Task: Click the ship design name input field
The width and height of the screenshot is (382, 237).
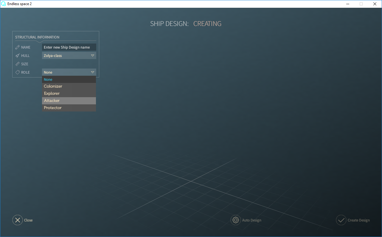Action: point(69,47)
